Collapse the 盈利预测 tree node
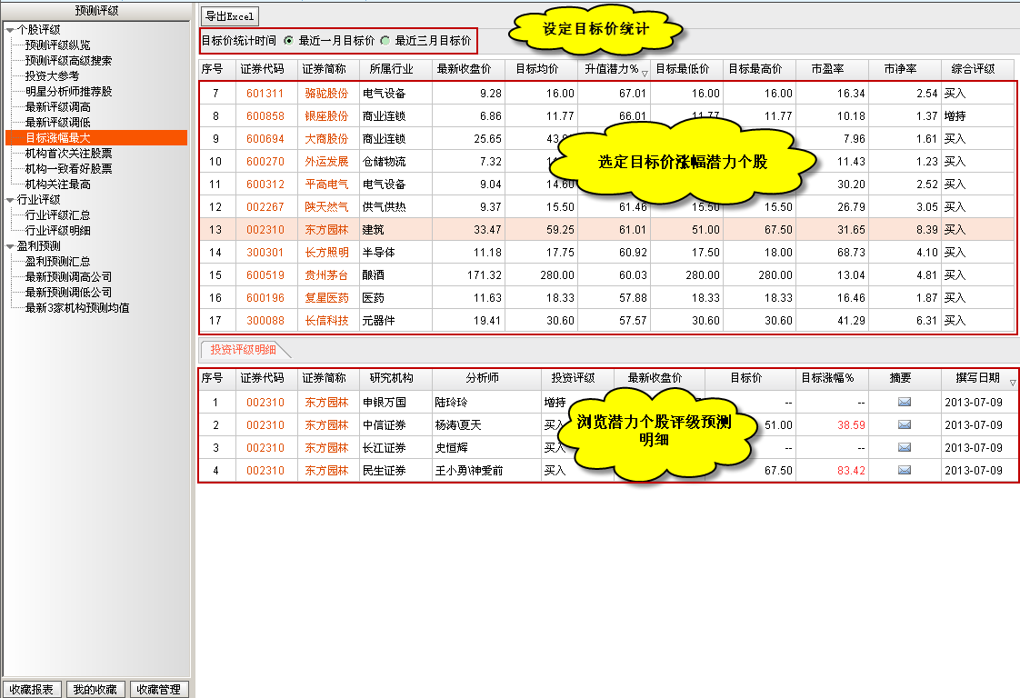1020x698 pixels. point(10,246)
